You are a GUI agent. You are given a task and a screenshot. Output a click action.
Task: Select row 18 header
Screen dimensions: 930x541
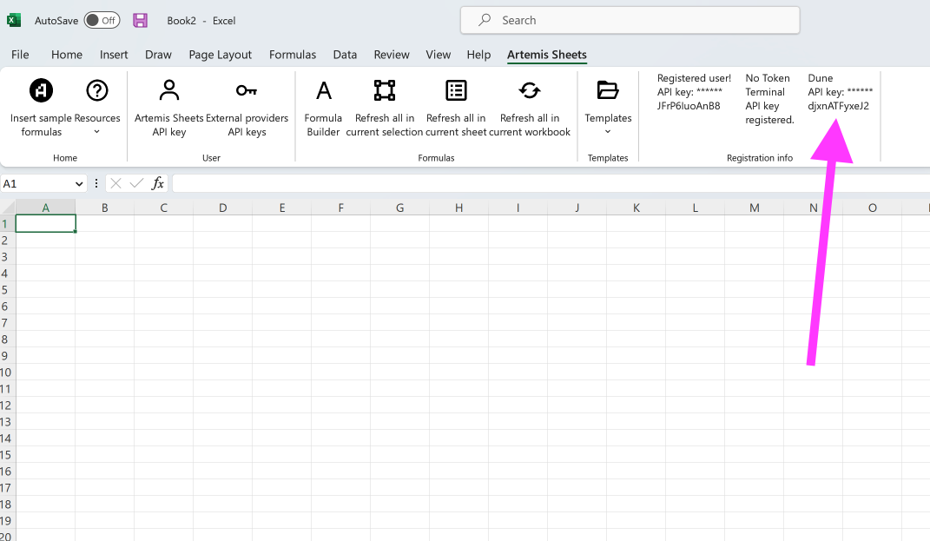[x=6, y=505]
